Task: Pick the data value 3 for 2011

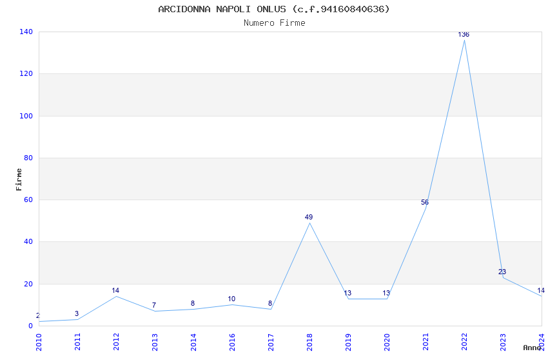Action: (77, 313)
